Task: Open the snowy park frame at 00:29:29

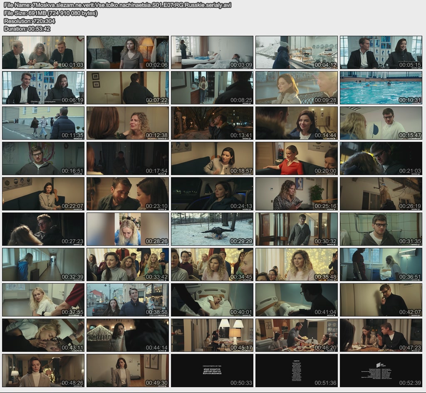Action: point(212,229)
